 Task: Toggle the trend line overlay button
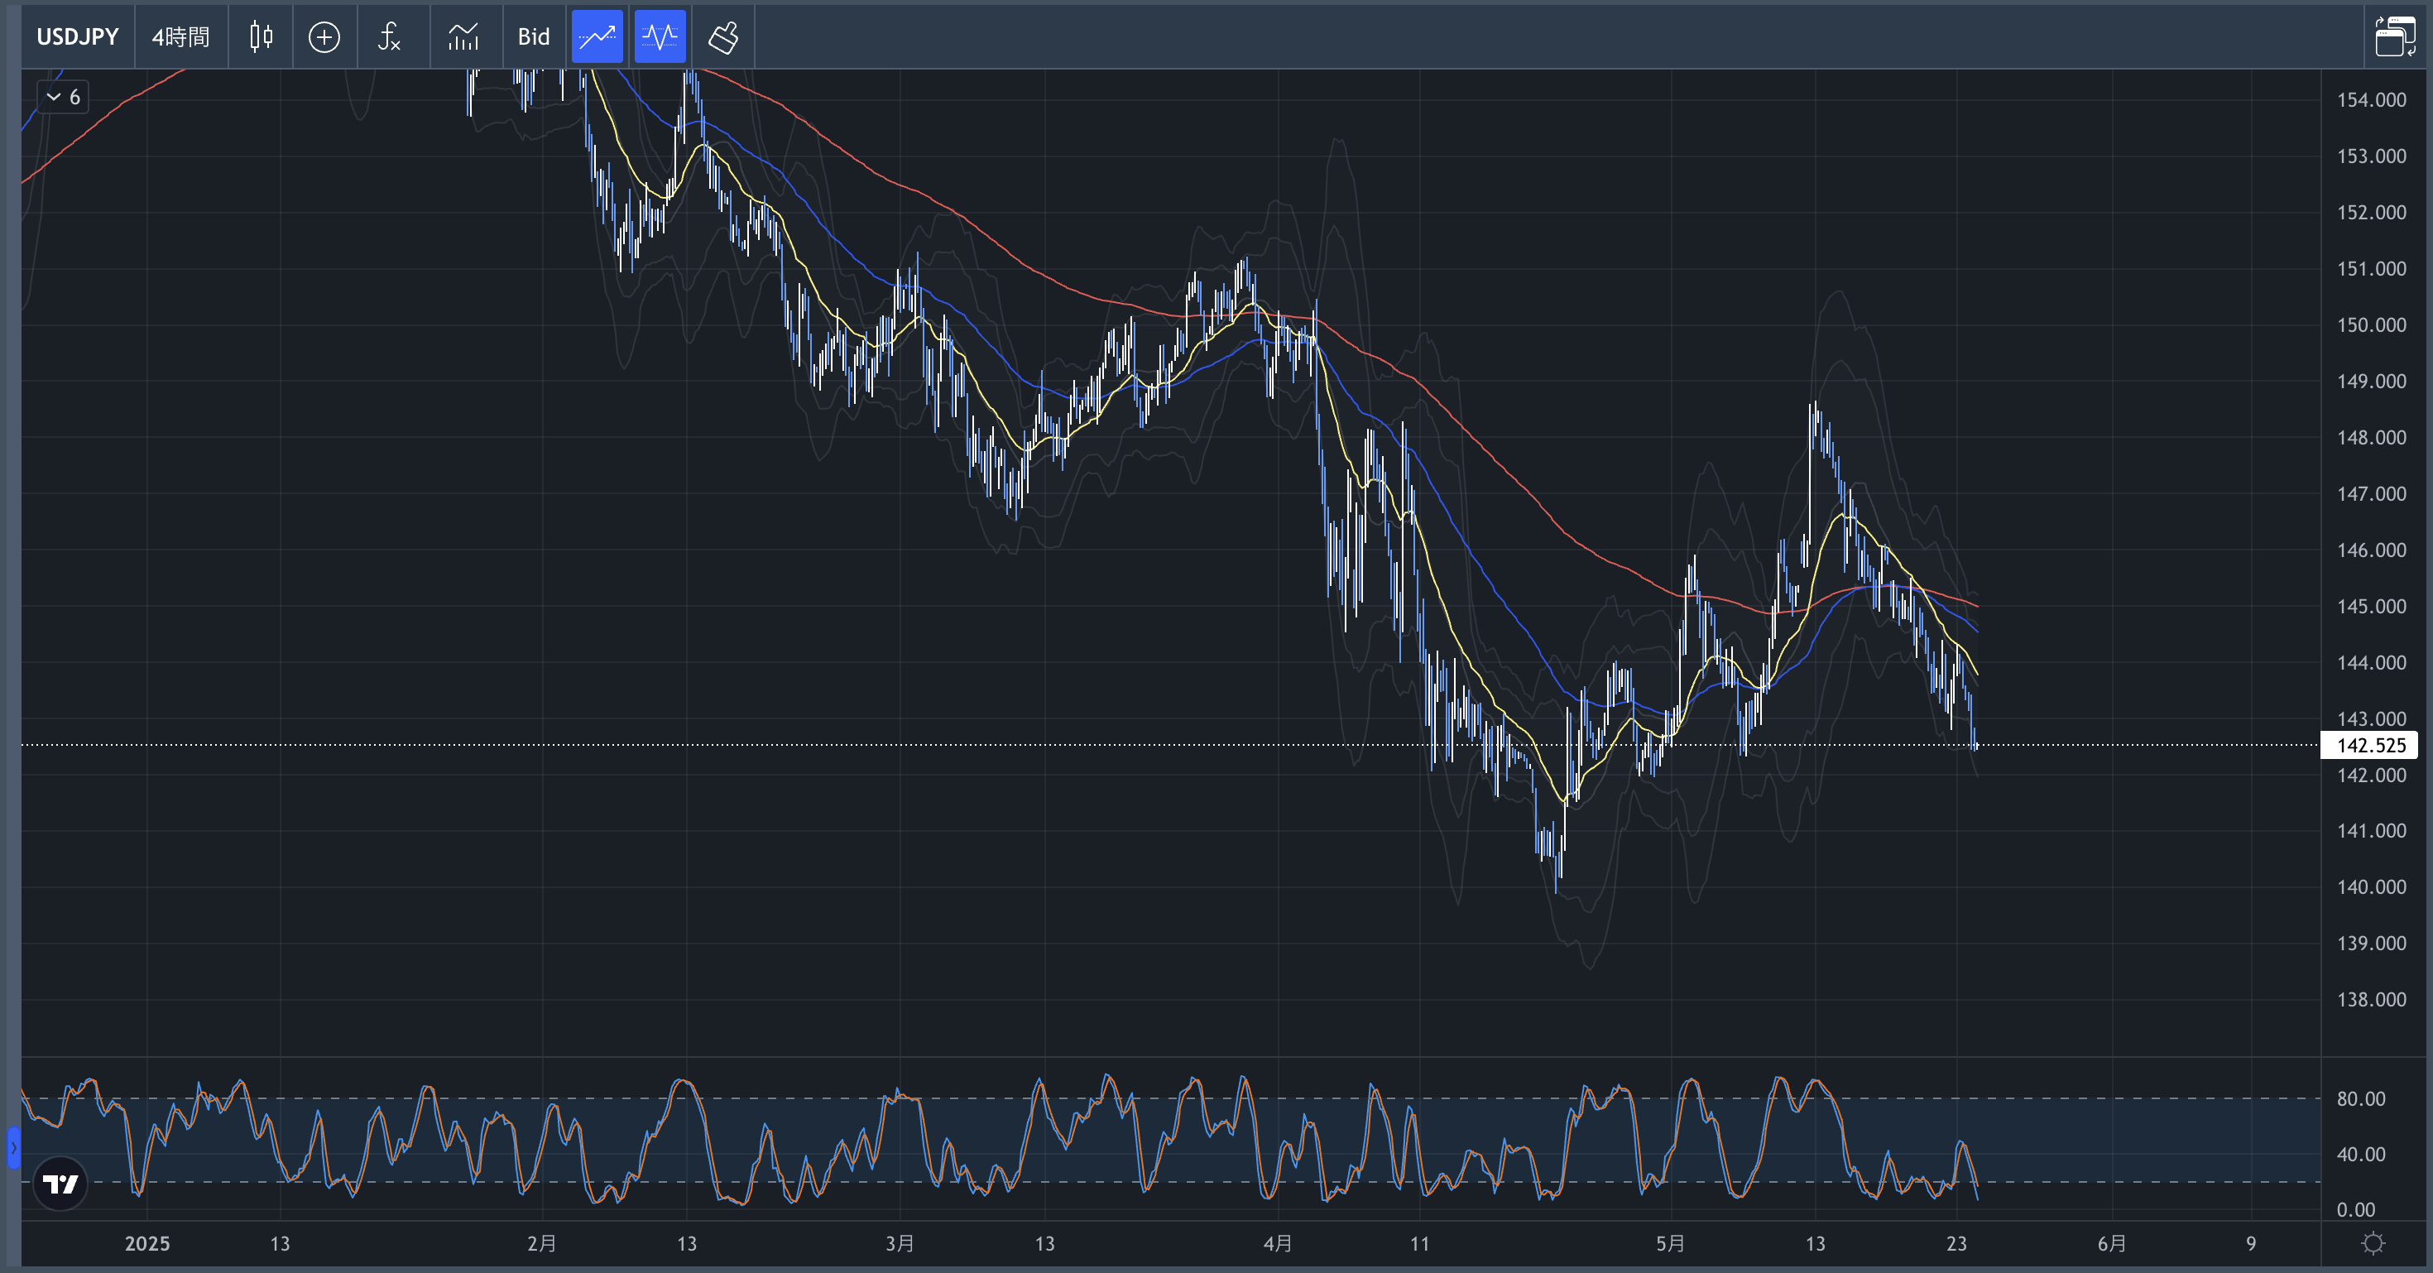tap(597, 36)
